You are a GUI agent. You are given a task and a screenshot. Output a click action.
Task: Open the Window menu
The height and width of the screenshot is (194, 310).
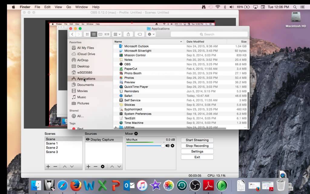click(81, 7)
